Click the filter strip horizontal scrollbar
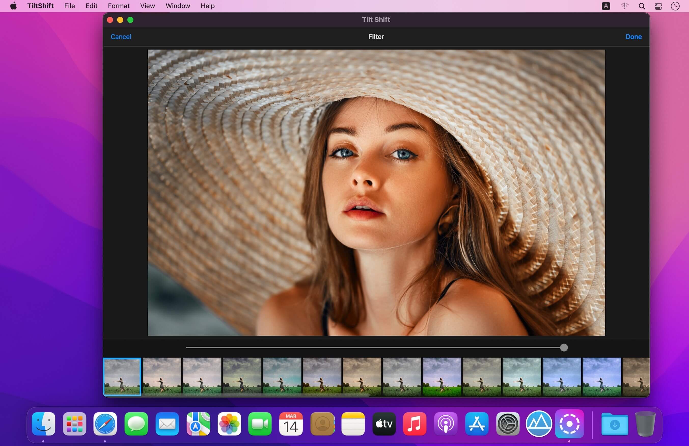The width and height of the screenshot is (689, 446). (x=237, y=395)
